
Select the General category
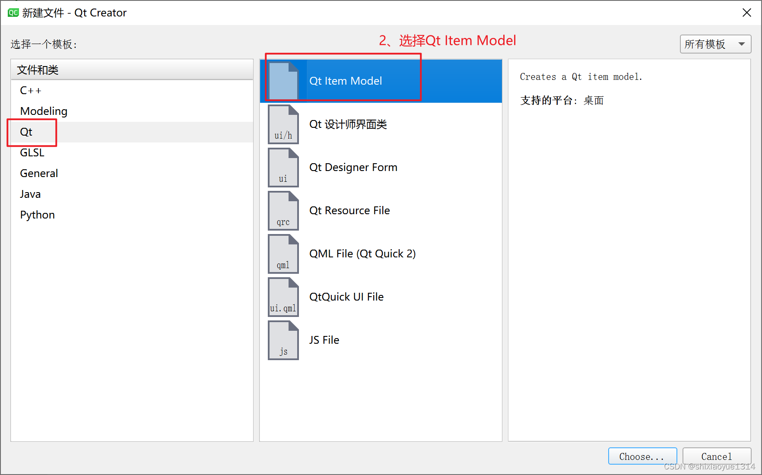[x=39, y=173]
